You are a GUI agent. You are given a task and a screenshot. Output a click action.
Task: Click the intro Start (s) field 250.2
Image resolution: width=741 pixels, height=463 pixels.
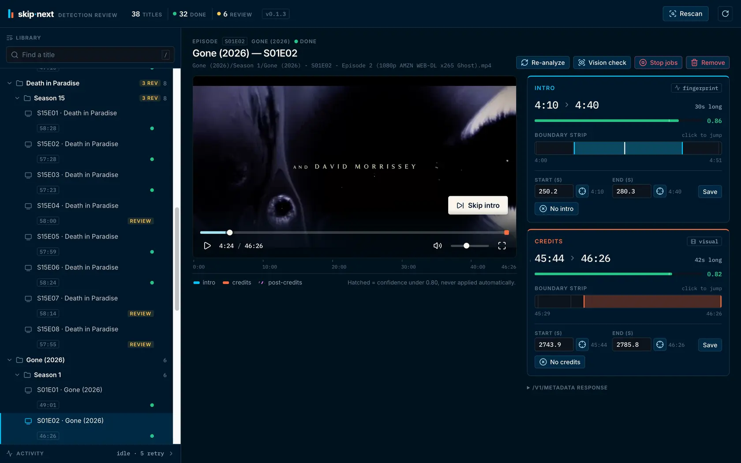point(554,192)
